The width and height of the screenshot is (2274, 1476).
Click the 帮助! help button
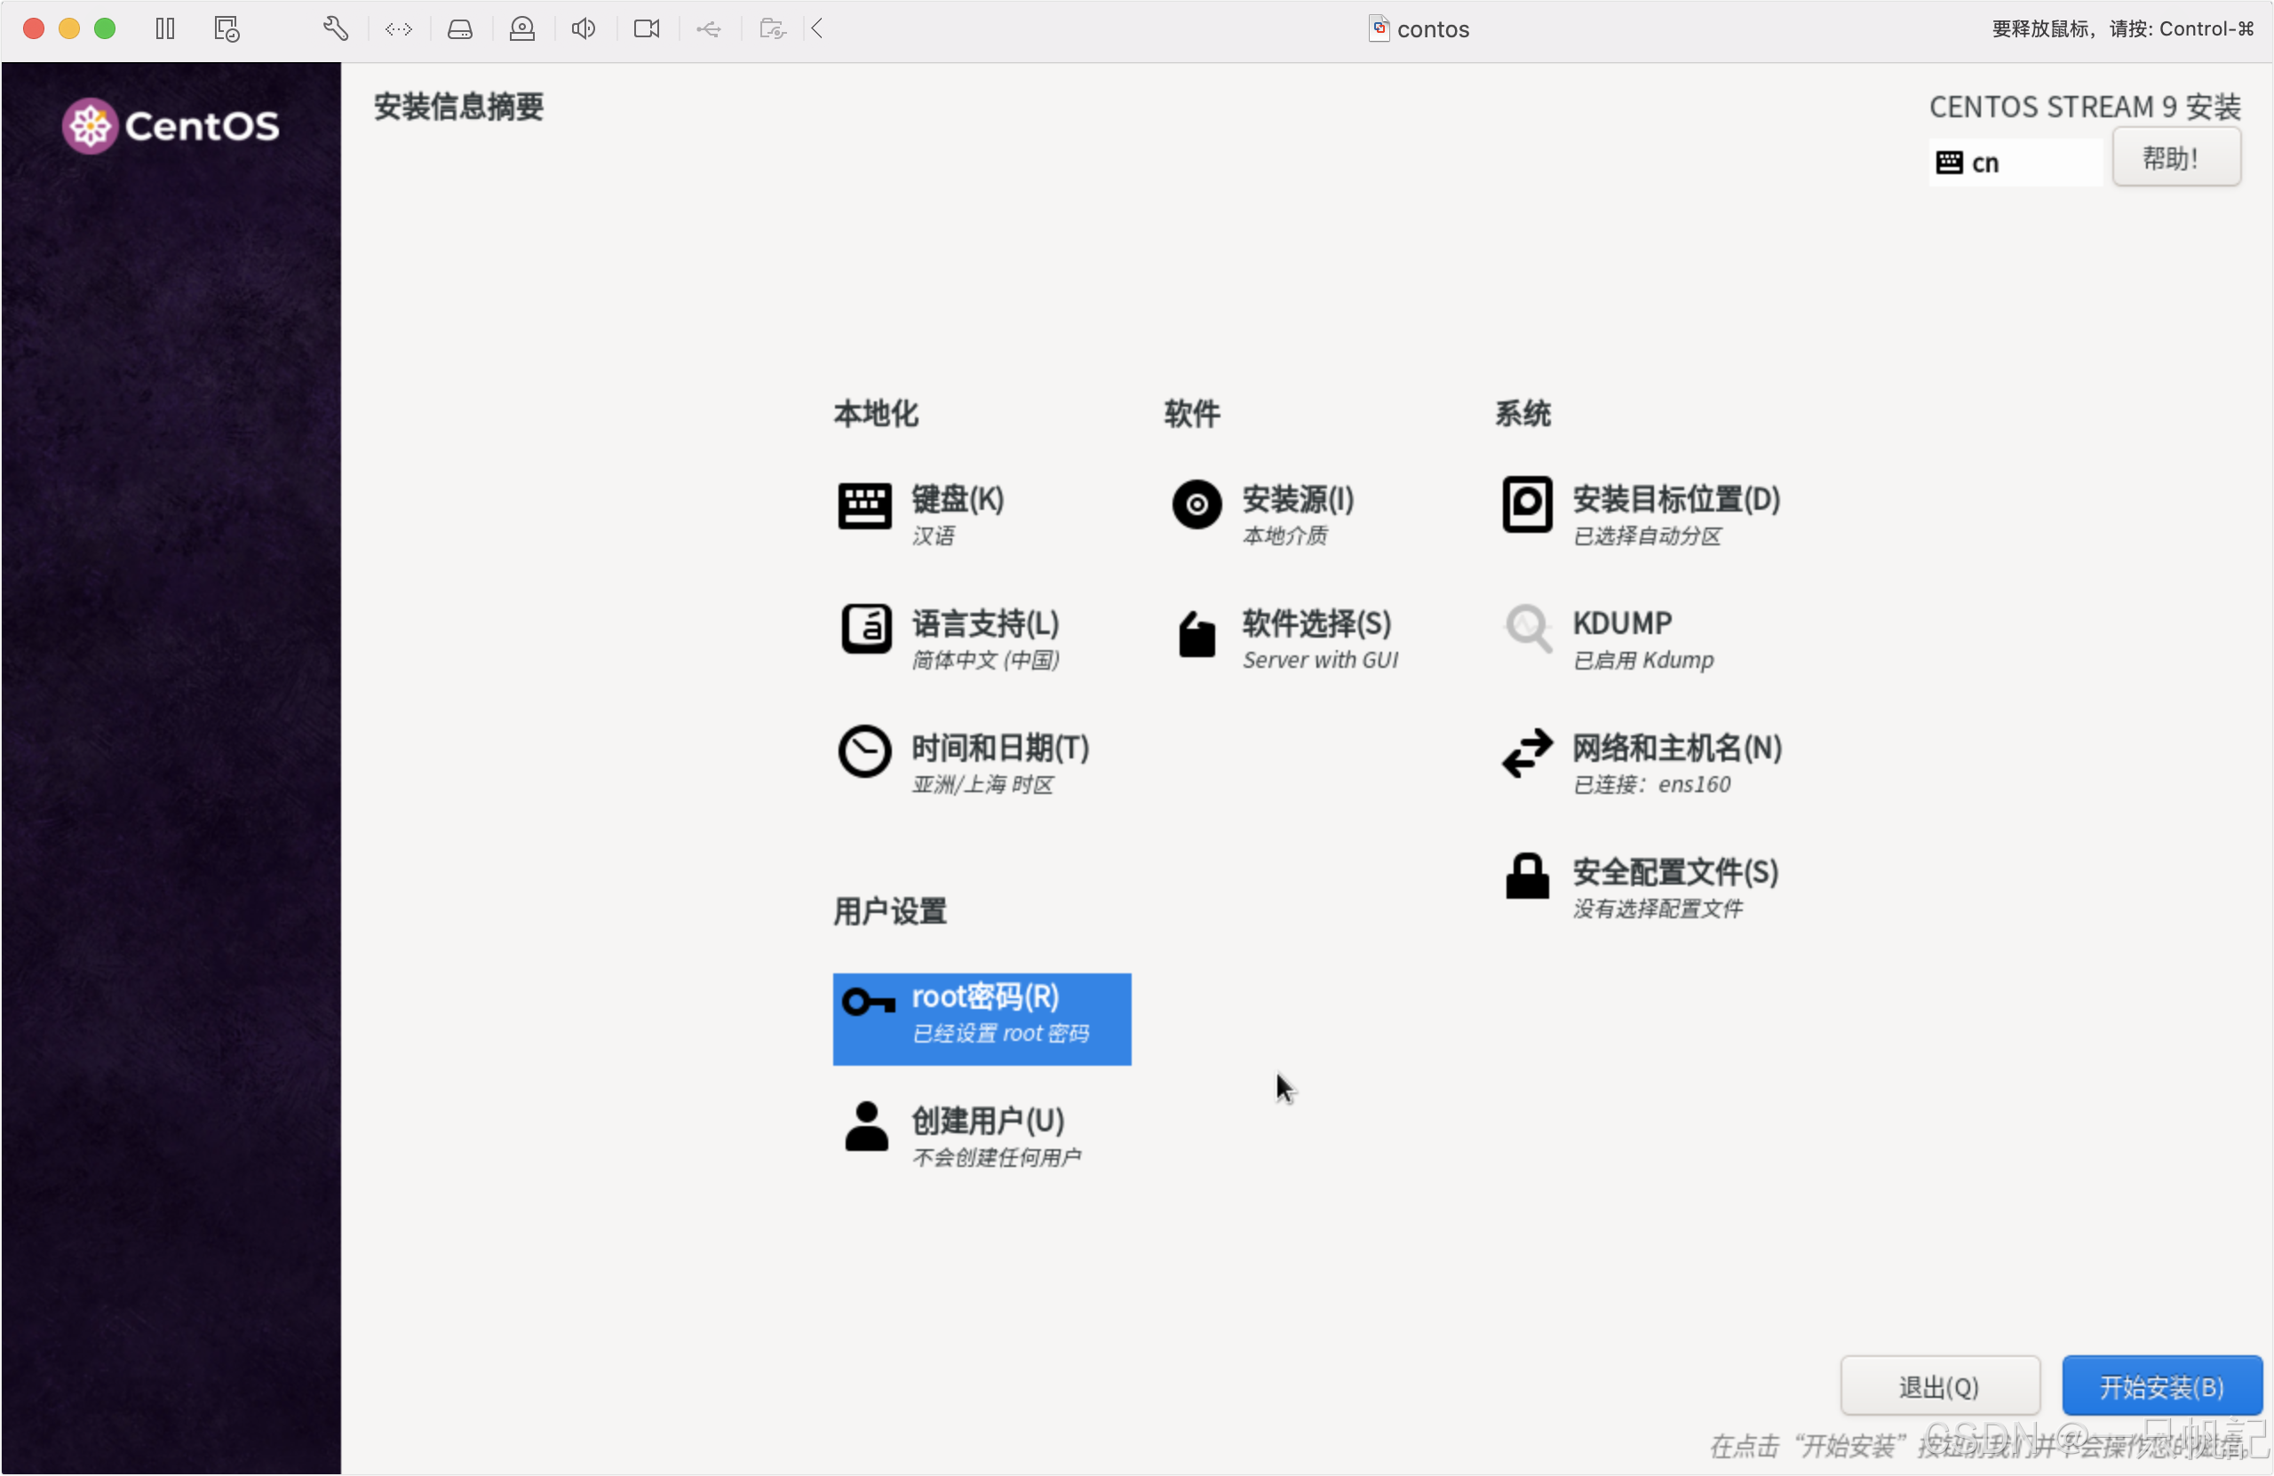click(2176, 157)
